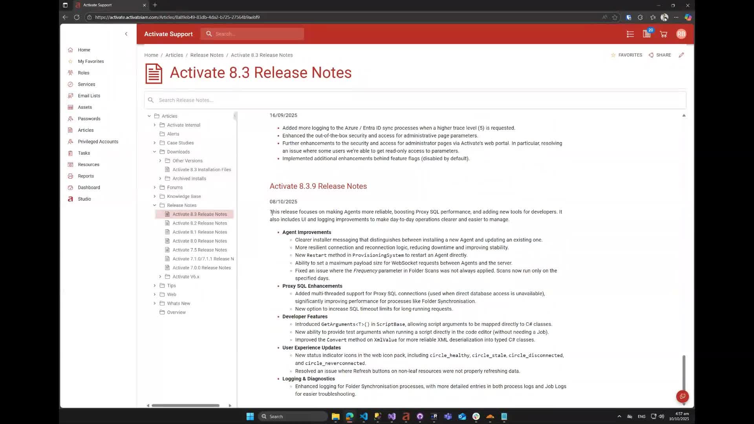
Task: Open the task list icon in header
Action: coord(630,34)
